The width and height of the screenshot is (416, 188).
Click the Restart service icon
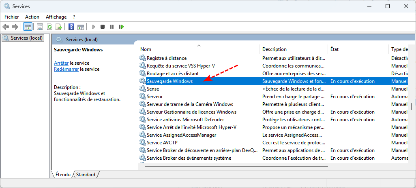[x=122, y=27]
